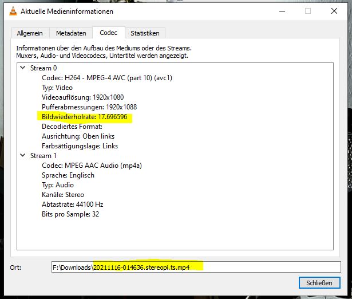Collapse the Stream 1 chevron
Image resolution: width=352 pixels, height=299 pixels.
coord(23,155)
